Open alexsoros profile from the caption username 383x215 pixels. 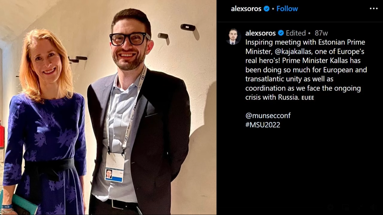(260, 33)
